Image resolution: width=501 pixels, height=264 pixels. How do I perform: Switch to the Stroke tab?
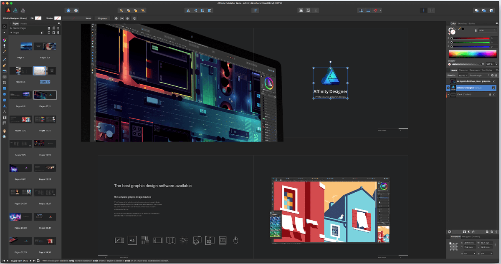click(472, 23)
